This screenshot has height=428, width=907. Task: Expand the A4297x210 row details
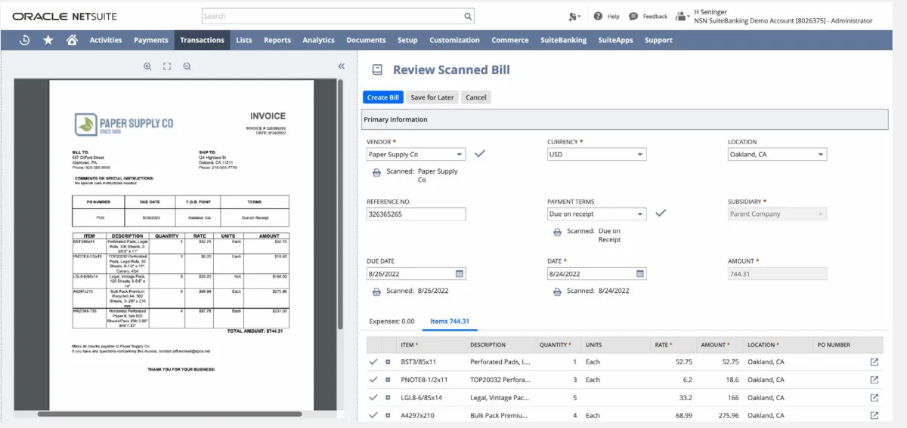click(x=388, y=415)
